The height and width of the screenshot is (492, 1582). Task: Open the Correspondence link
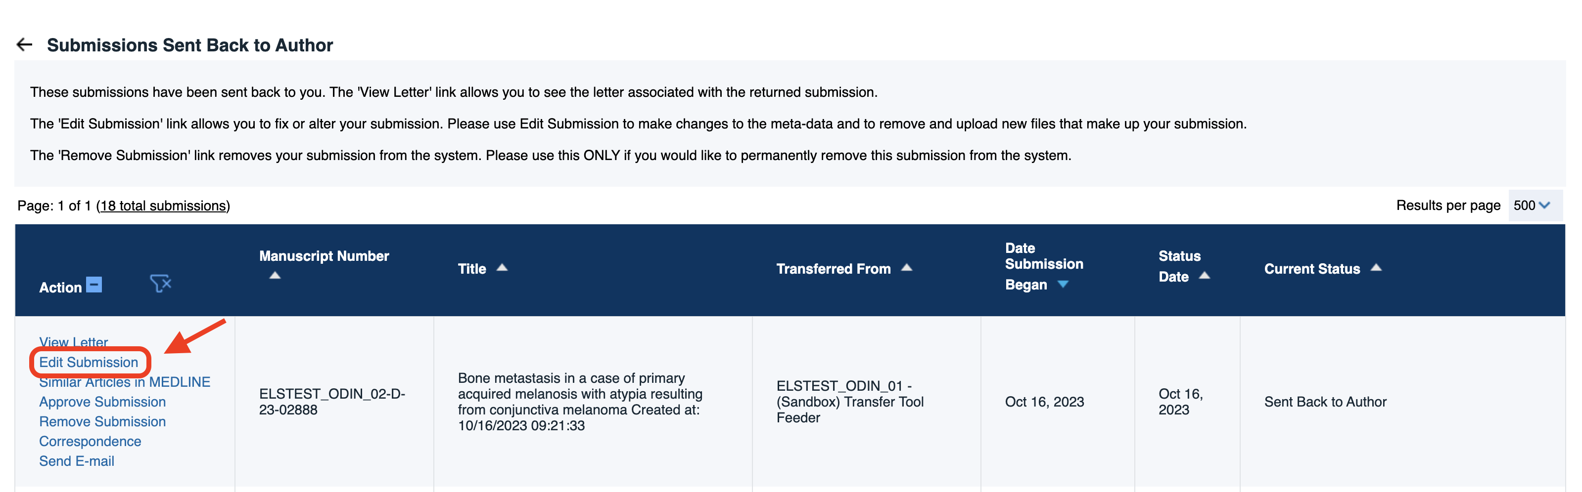(x=90, y=441)
